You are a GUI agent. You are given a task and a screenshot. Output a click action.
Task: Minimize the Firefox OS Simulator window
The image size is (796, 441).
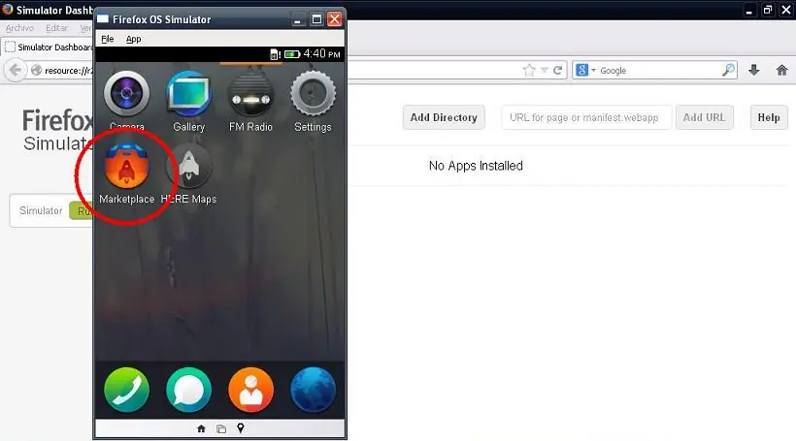pyautogui.click(x=299, y=19)
